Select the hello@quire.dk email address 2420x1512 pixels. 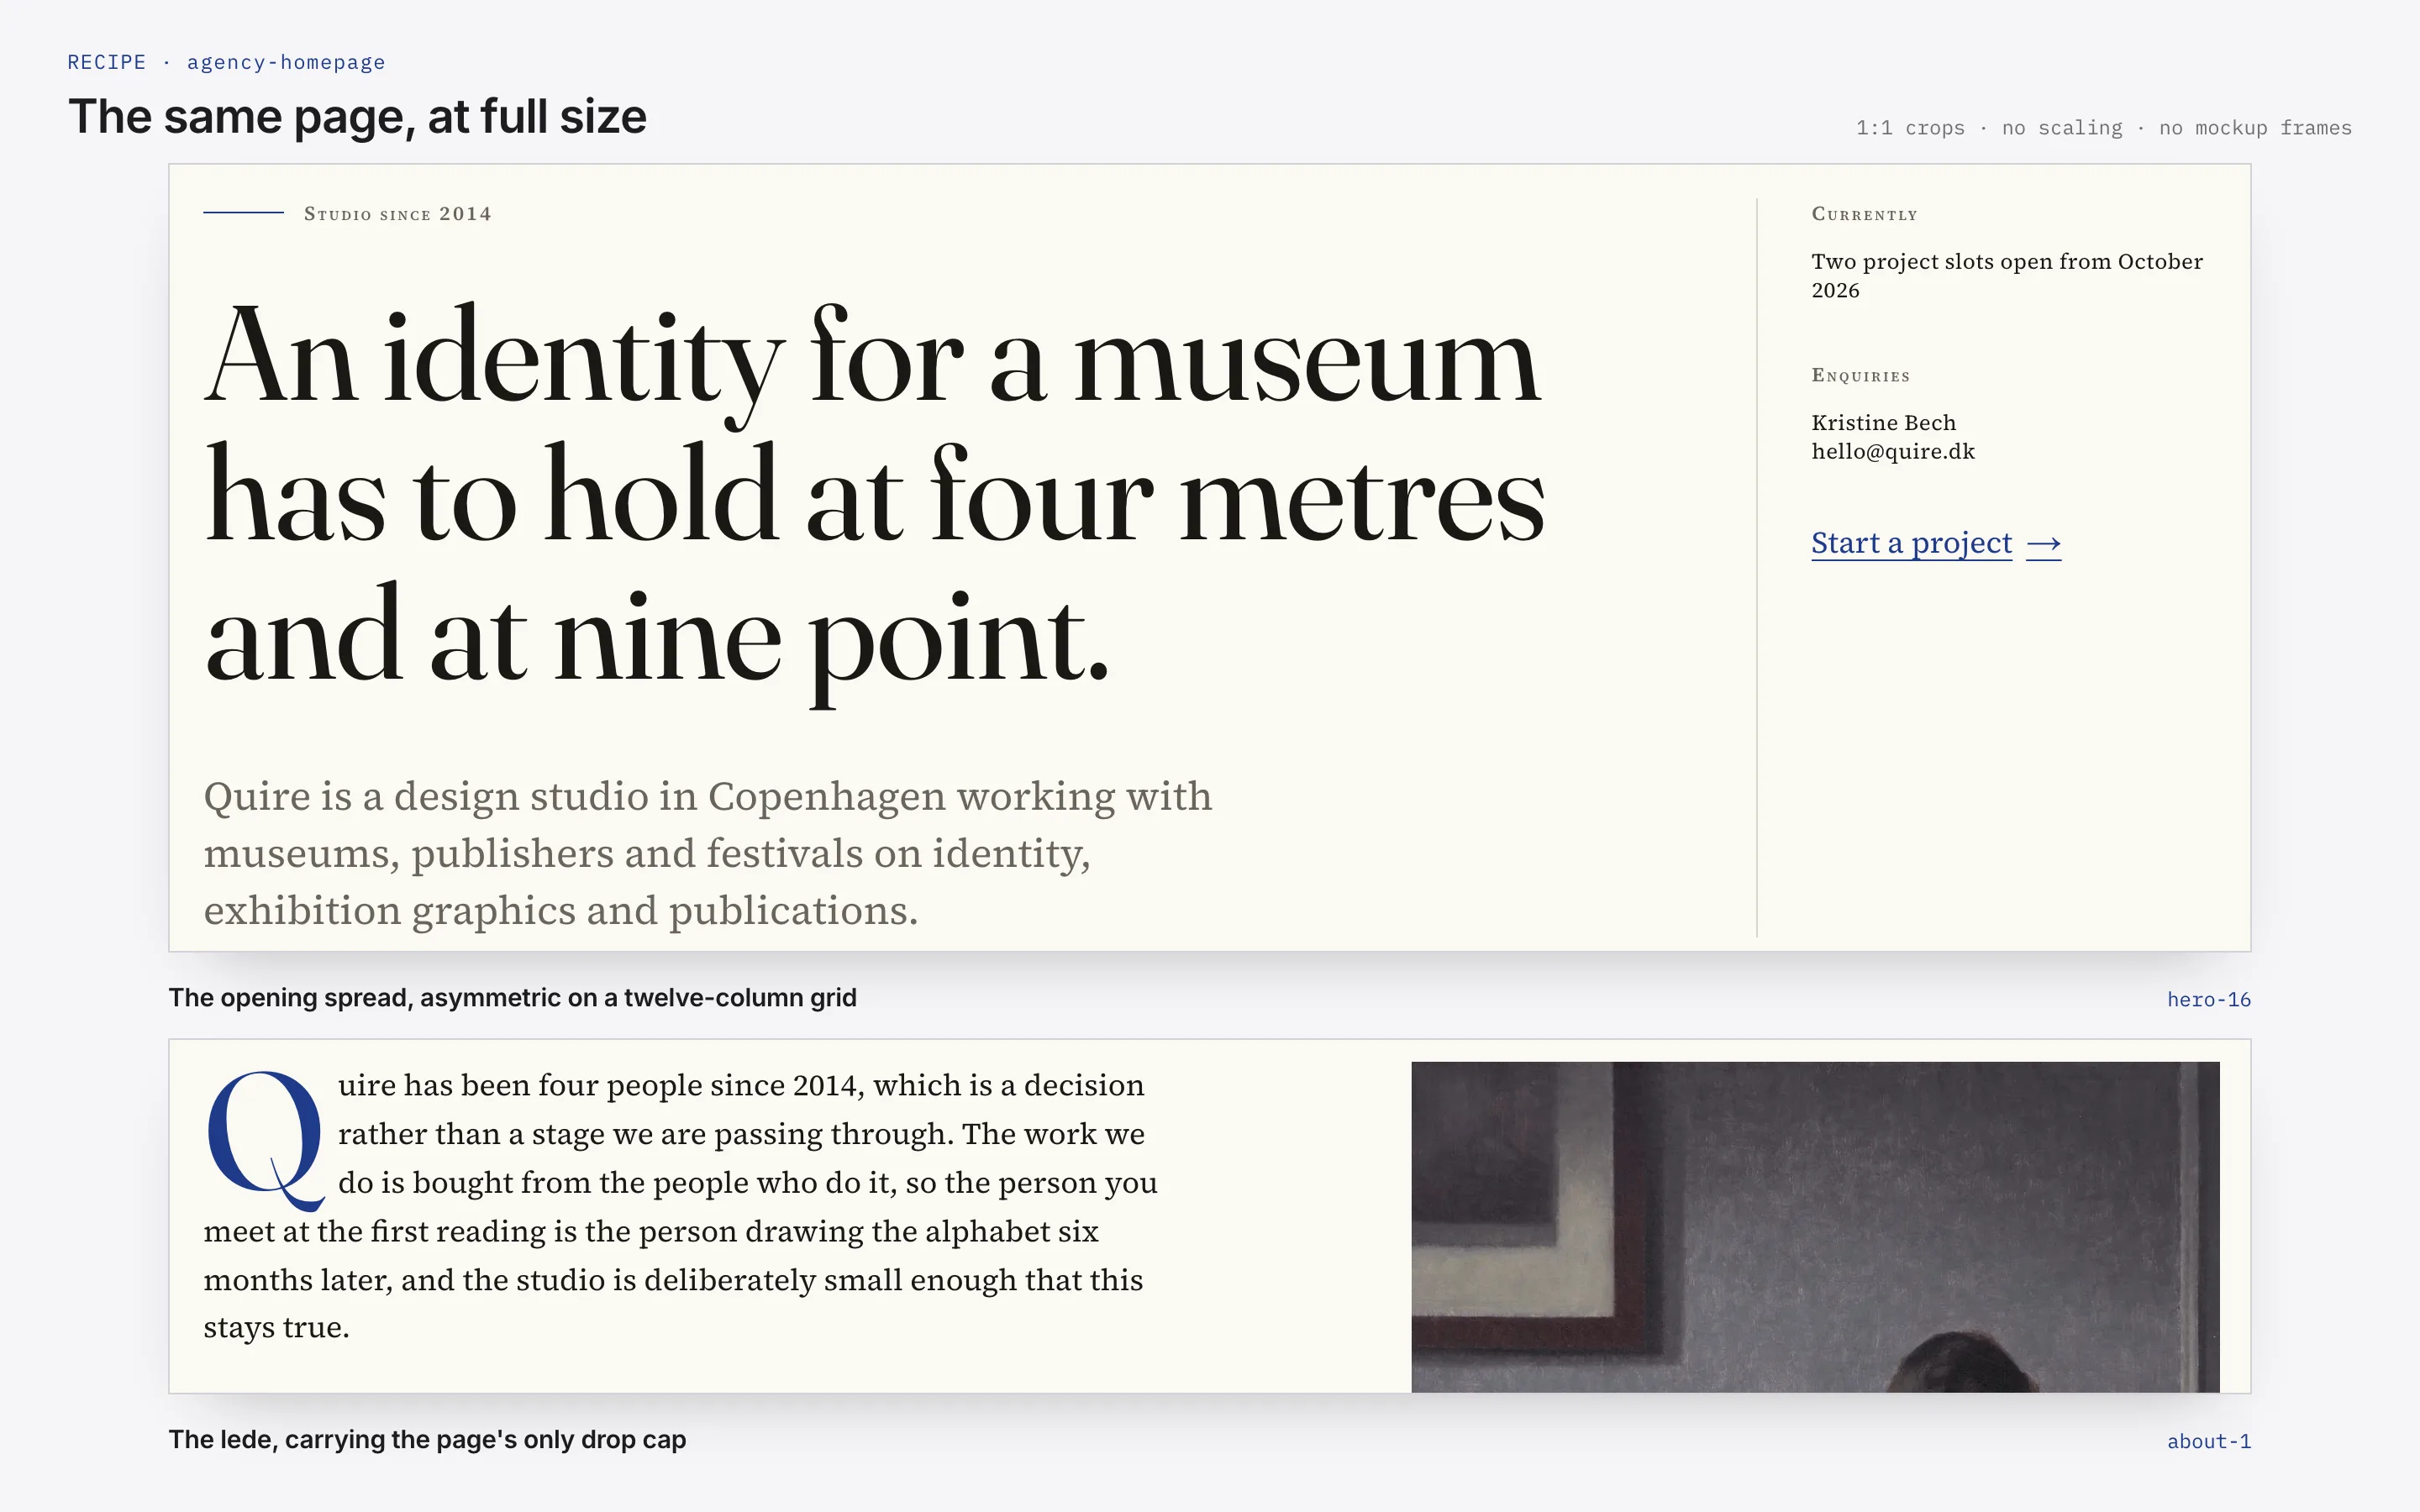click(1893, 451)
